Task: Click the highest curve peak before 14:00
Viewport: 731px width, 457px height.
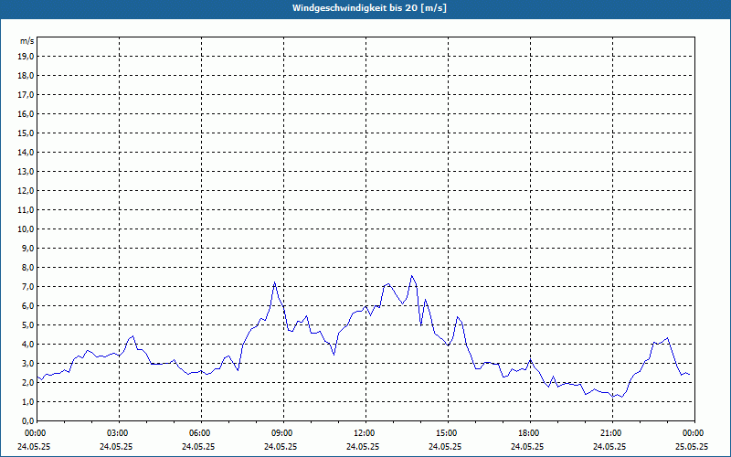Action: (412, 276)
